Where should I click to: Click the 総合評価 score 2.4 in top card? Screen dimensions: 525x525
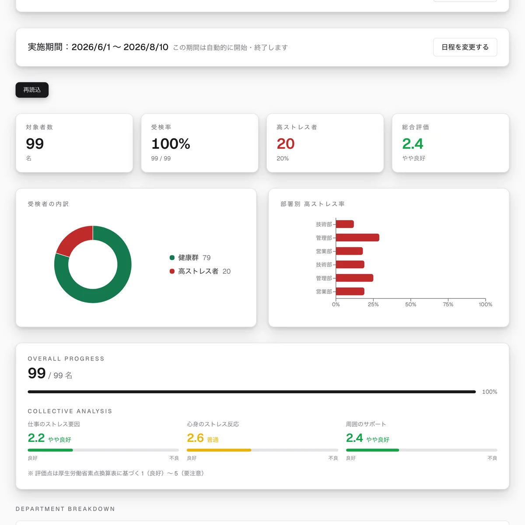(x=413, y=144)
